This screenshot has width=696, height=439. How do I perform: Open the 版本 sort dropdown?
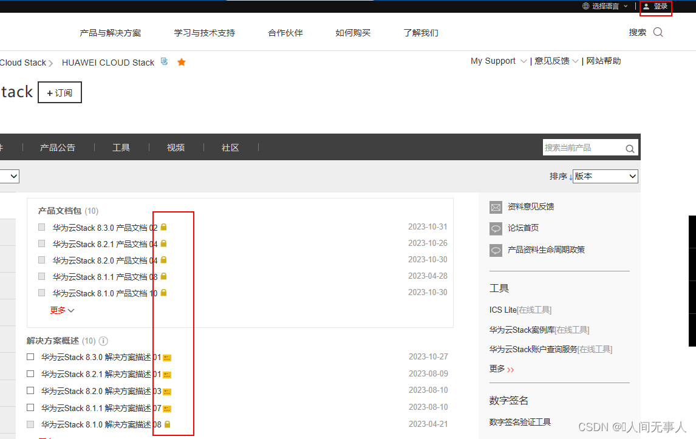coord(605,176)
